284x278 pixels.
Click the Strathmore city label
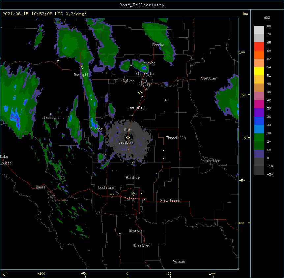point(170,201)
